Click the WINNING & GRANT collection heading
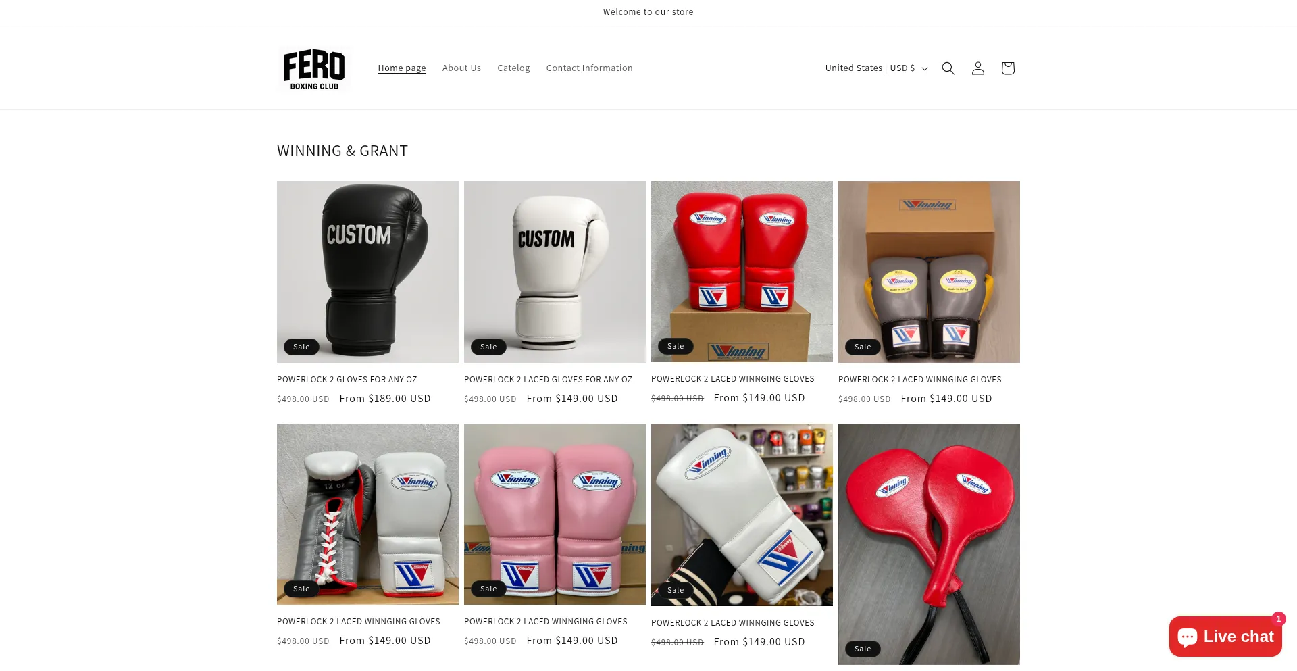 pos(342,151)
